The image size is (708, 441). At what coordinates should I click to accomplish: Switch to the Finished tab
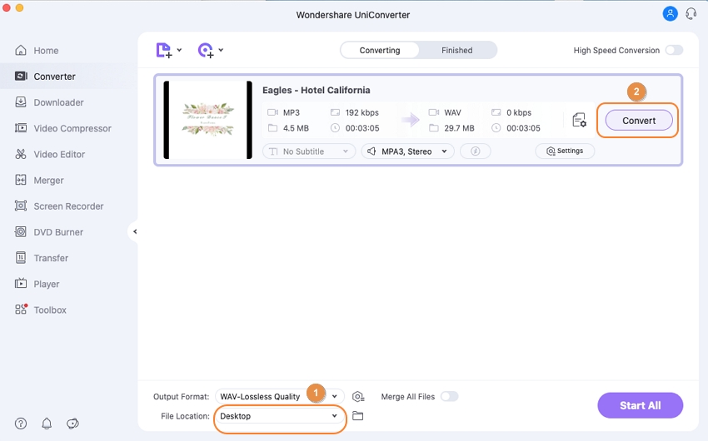click(456, 51)
